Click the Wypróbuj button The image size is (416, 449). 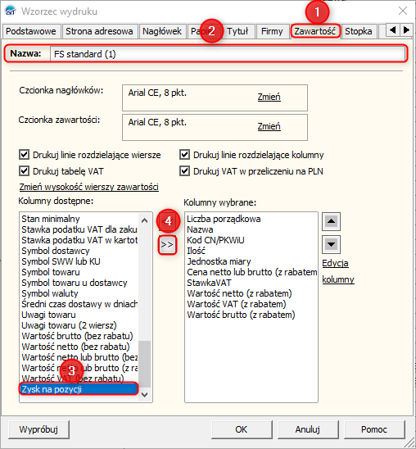38,429
